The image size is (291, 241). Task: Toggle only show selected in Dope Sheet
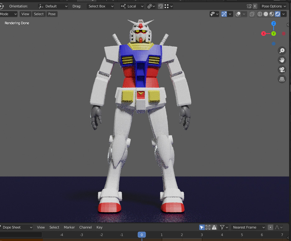tap(202, 227)
